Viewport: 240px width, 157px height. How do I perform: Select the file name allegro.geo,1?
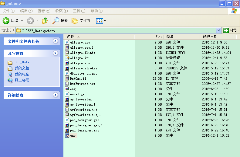pos(82,47)
